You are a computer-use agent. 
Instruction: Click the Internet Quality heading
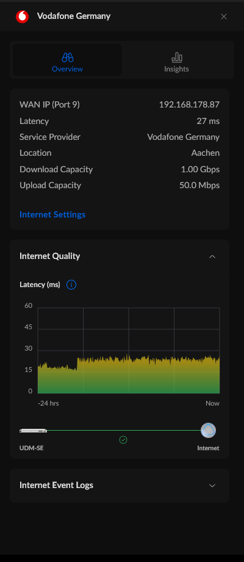pyautogui.click(x=50, y=257)
